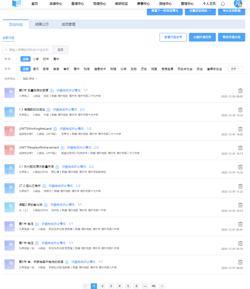Click the 分配评课任务 button

pyautogui.click(x=202, y=37)
